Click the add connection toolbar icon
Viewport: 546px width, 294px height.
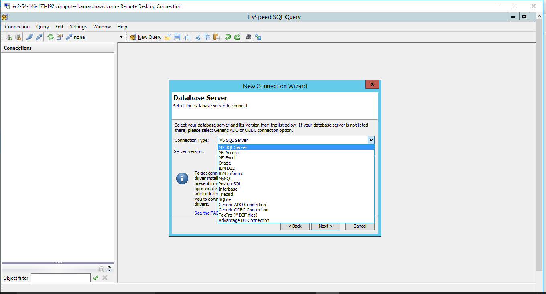tap(9, 37)
